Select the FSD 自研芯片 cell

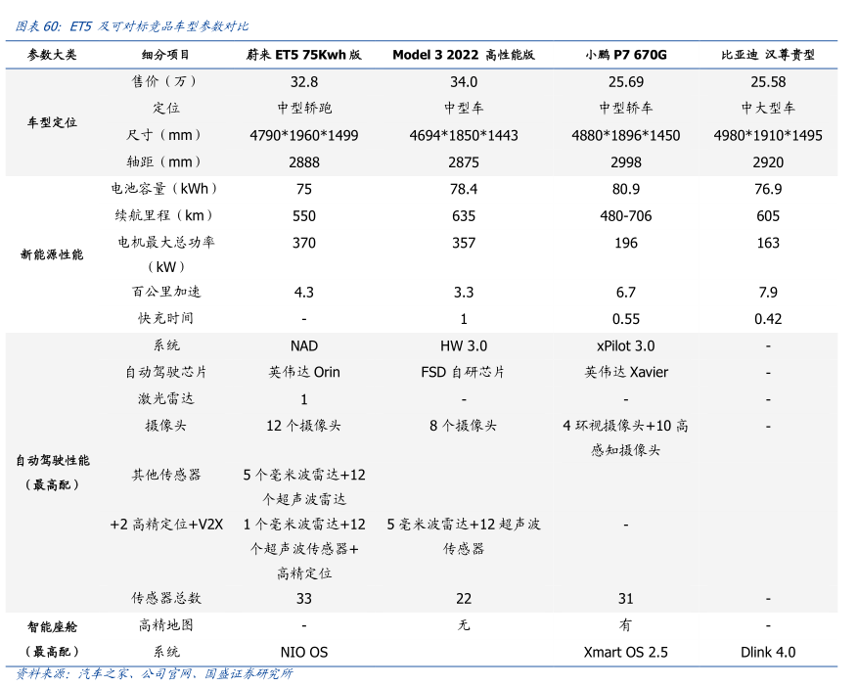[463, 372]
